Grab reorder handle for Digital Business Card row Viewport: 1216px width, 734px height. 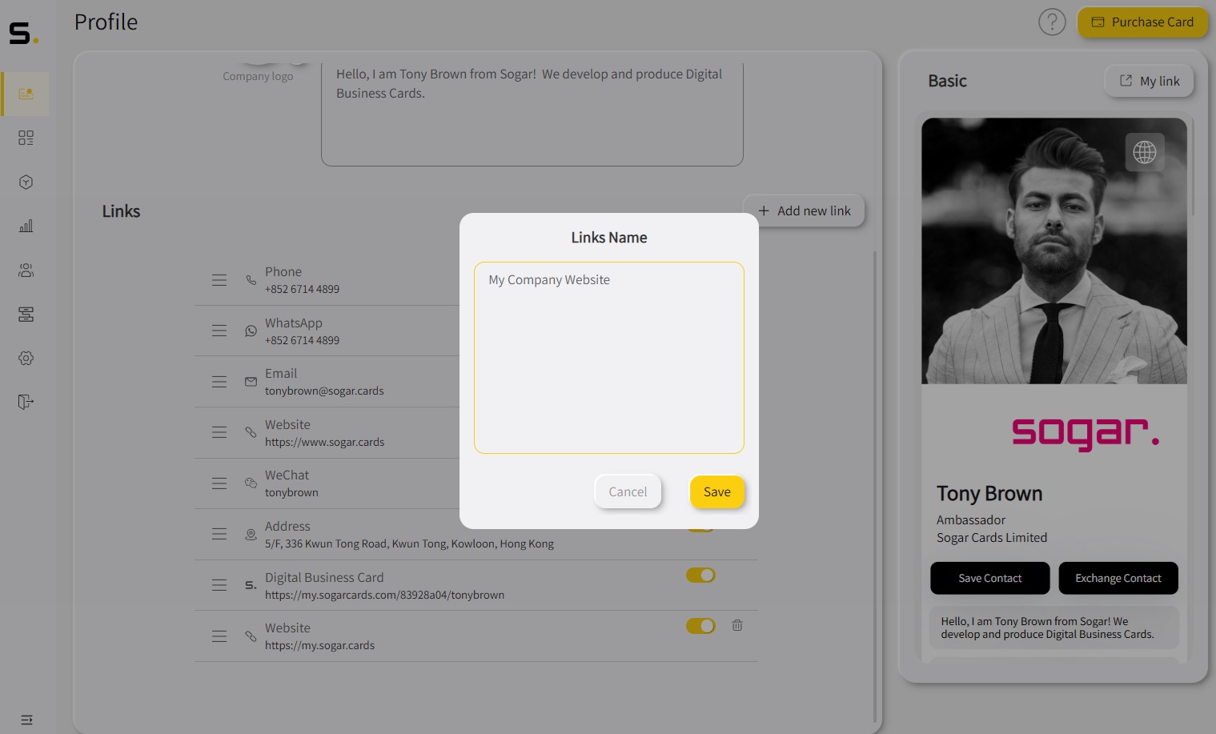coord(219,585)
